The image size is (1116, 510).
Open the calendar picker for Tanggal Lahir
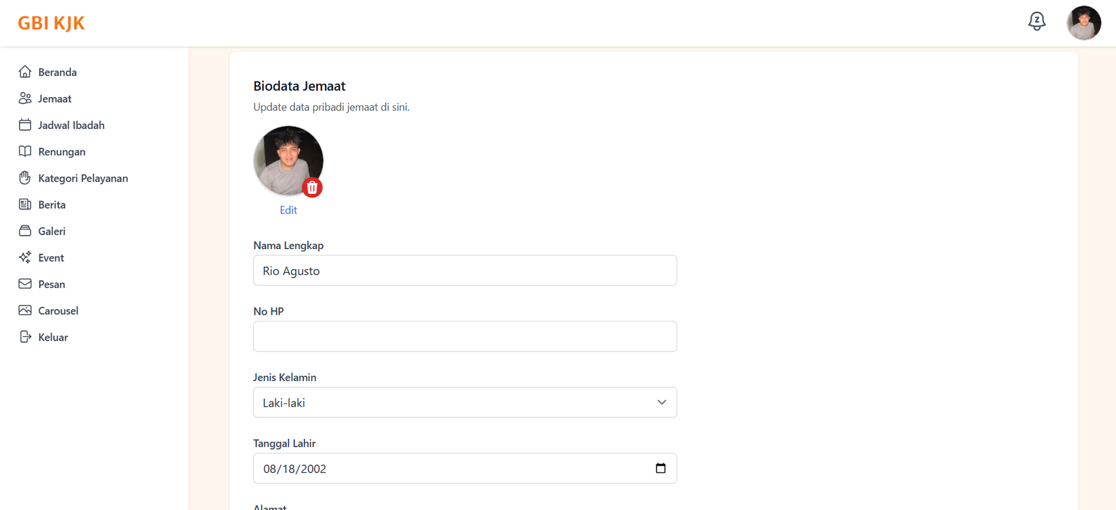click(661, 468)
